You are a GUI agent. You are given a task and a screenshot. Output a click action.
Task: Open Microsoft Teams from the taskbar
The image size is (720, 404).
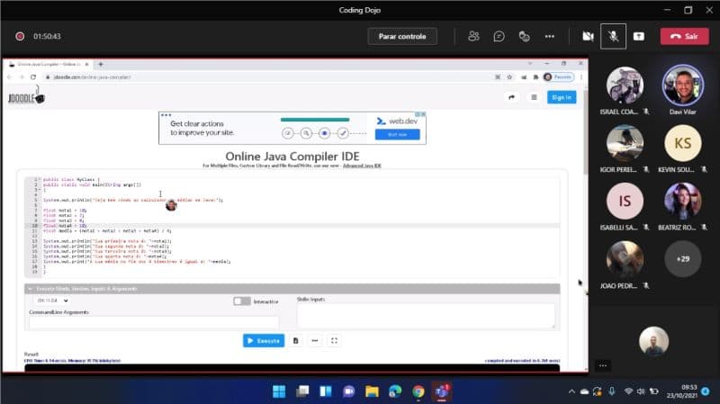[442, 391]
